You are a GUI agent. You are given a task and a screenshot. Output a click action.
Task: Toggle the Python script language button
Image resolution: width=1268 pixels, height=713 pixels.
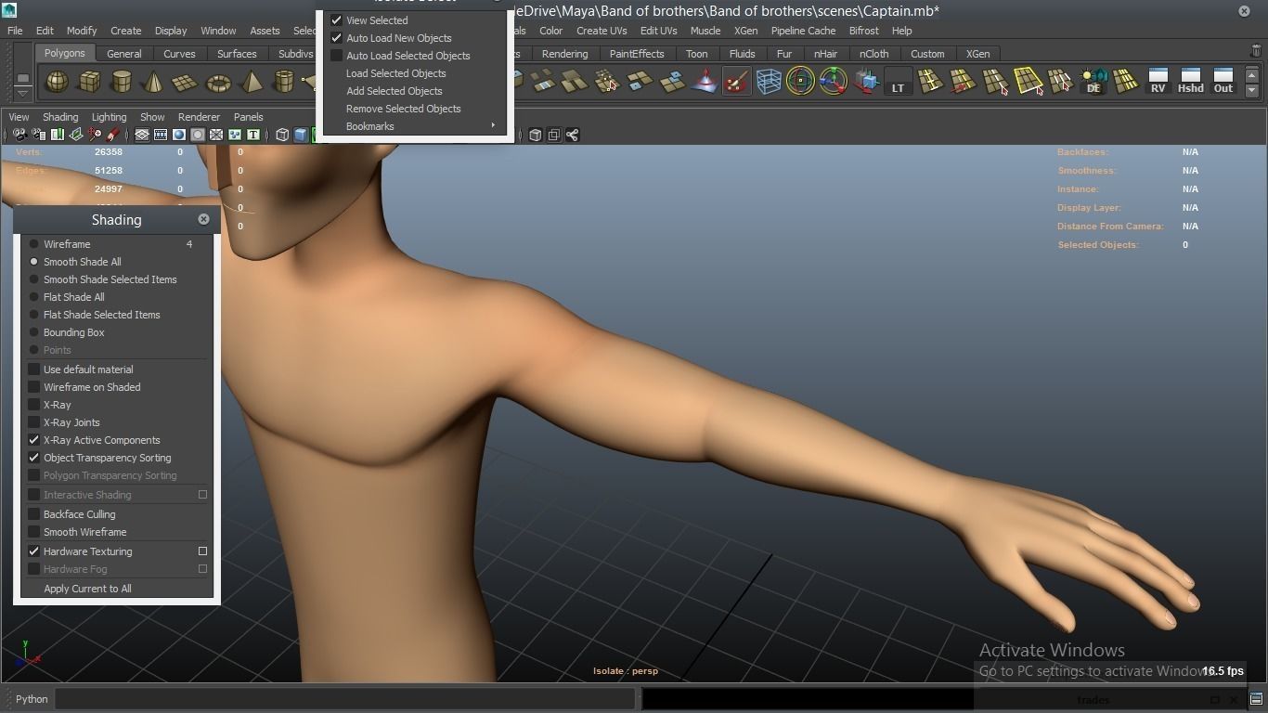pos(32,699)
